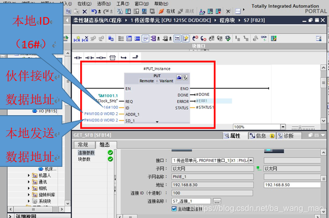Viewport: 329px width, 218px height.
Task: Click the open all networks icon
Action: [129, 38]
